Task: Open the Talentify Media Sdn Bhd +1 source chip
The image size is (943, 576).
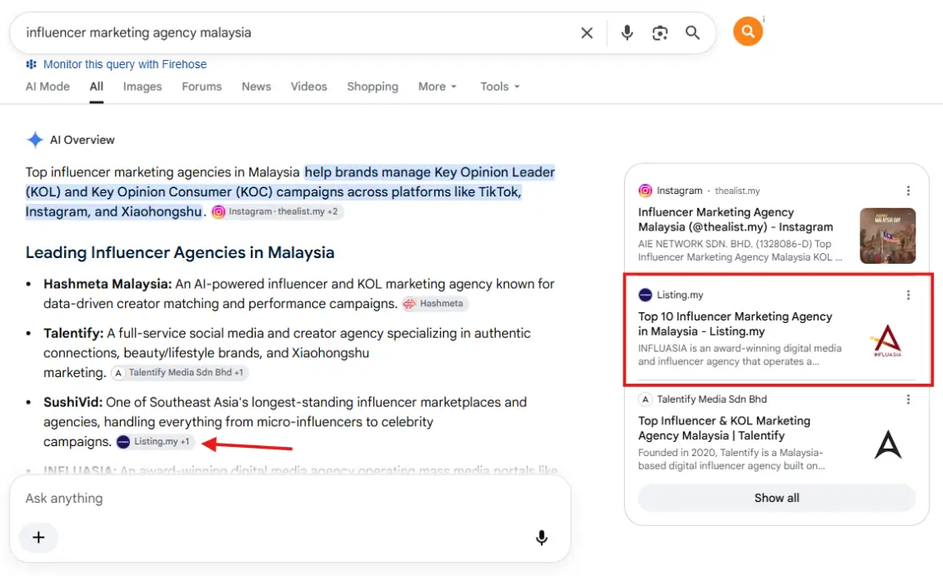Action: point(179,372)
